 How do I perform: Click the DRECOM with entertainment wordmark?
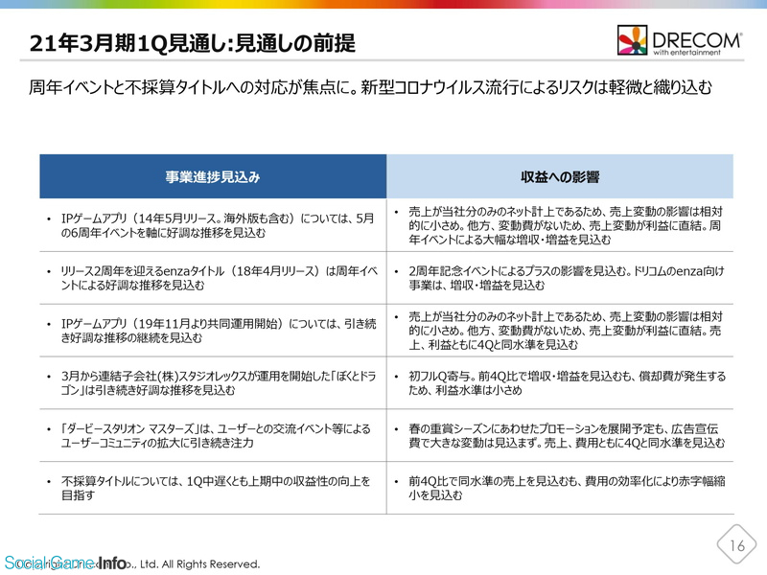click(697, 43)
